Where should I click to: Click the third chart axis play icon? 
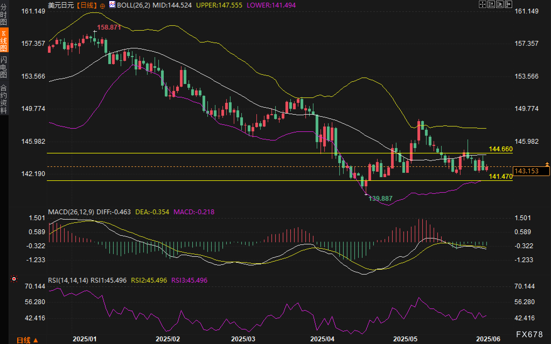(500, 4)
